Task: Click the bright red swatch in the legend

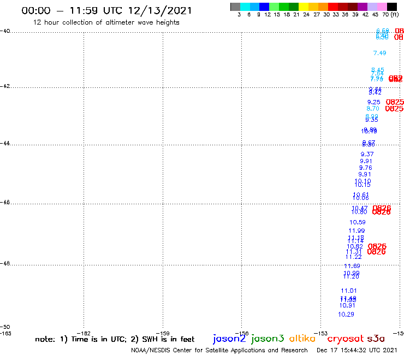Action: pos(333,7)
